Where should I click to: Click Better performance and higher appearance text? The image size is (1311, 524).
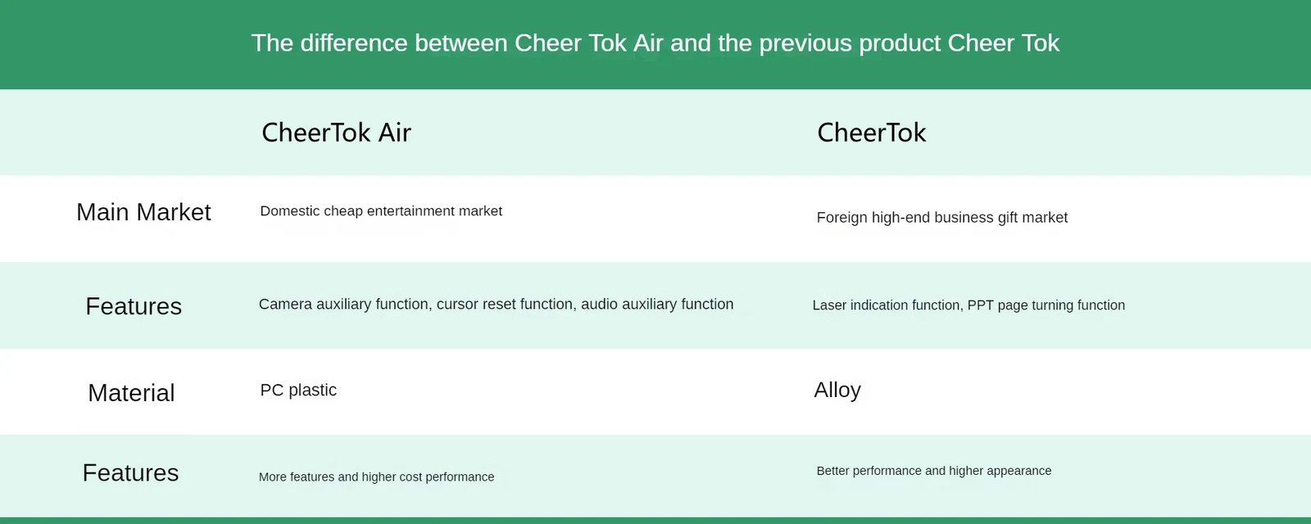(933, 471)
